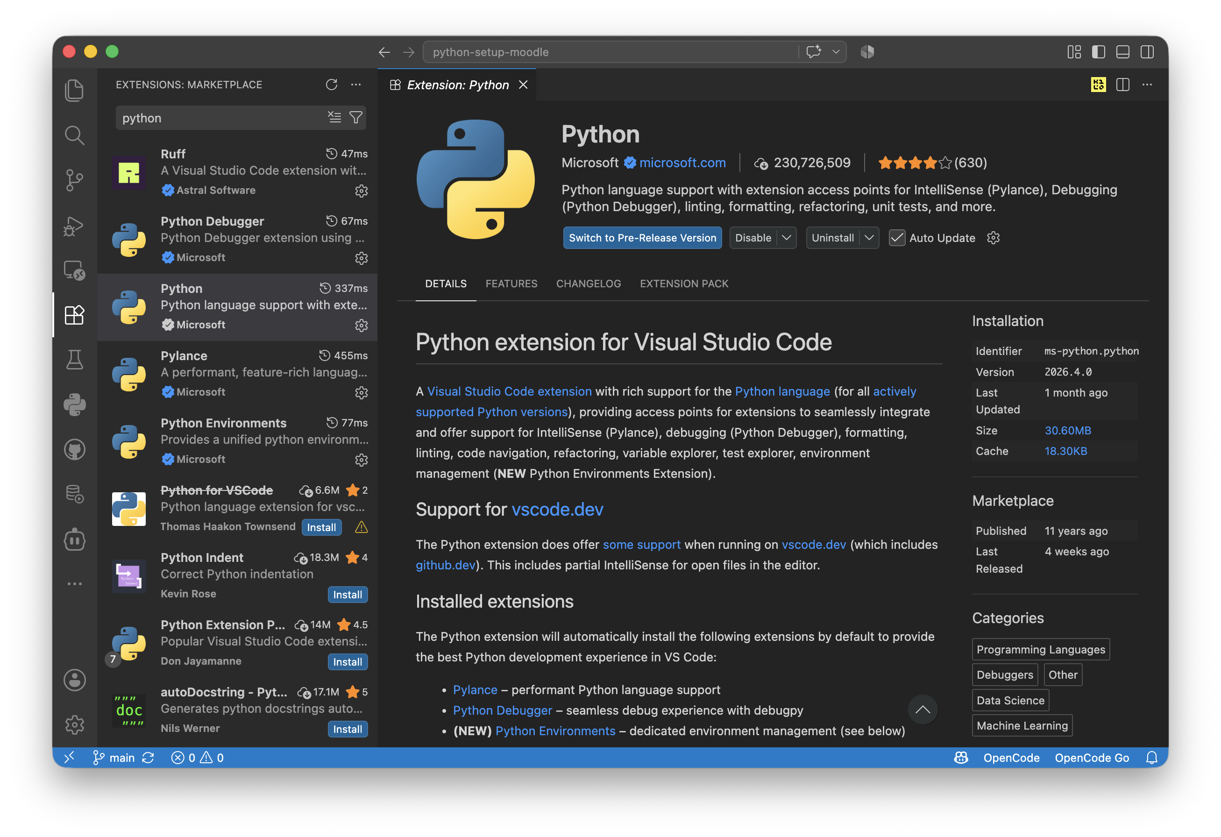
Task: Open the Python environments activity icon
Action: tap(74, 405)
